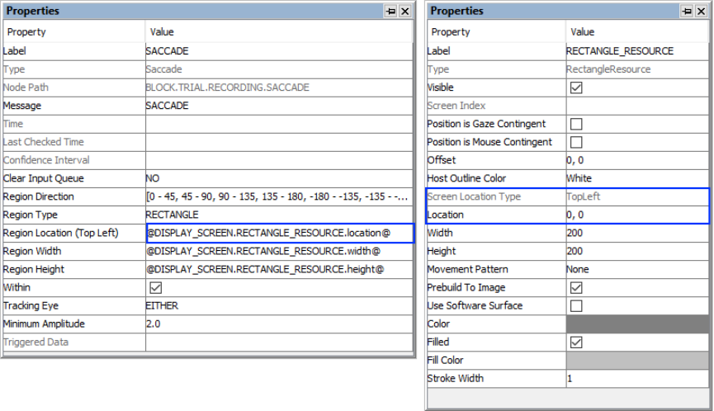This screenshot has width=714, height=411.
Task: Click Value column header in SACCADE panel
Action: coord(279,32)
